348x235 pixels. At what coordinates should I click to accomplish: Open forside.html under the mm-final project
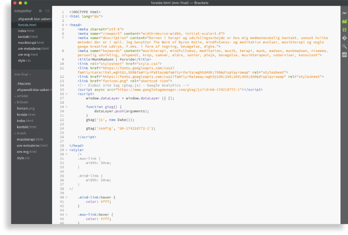tap(26, 115)
